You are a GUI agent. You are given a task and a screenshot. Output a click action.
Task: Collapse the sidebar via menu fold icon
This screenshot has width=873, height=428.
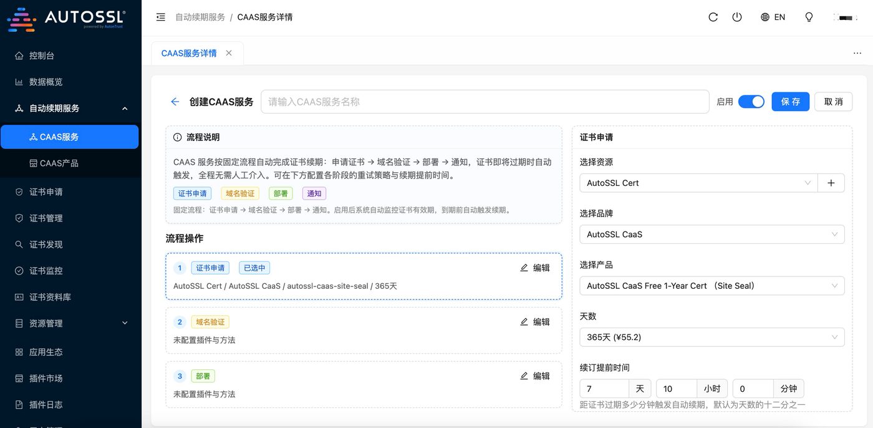(x=161, y=17)
